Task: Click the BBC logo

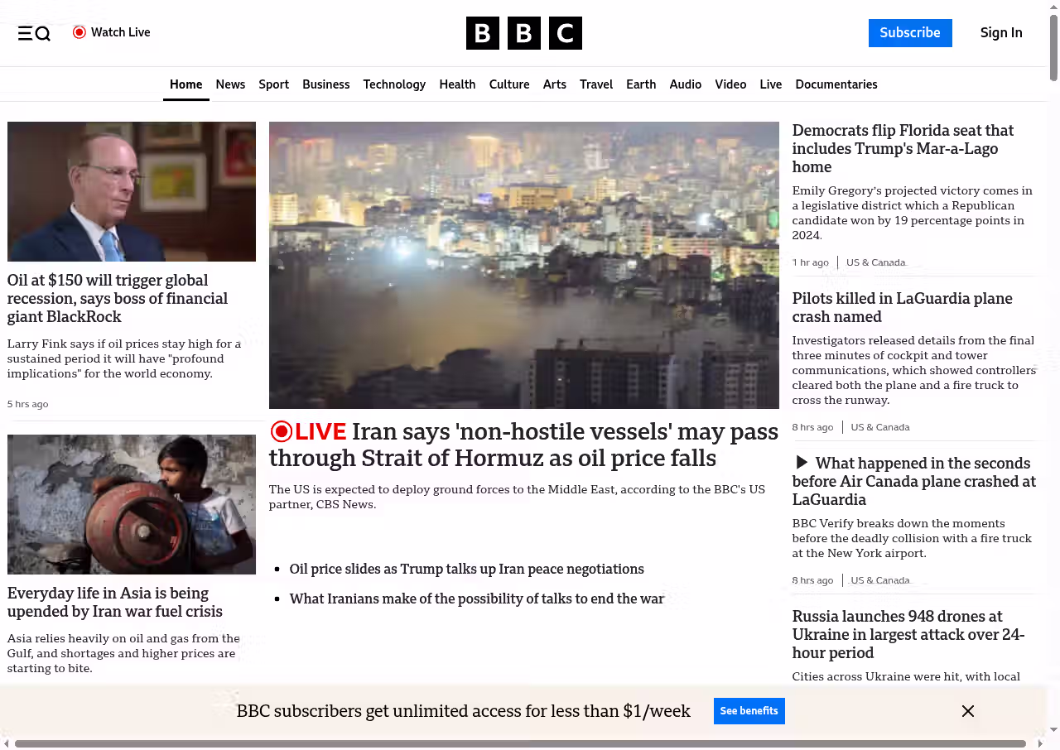Action: 523,33
